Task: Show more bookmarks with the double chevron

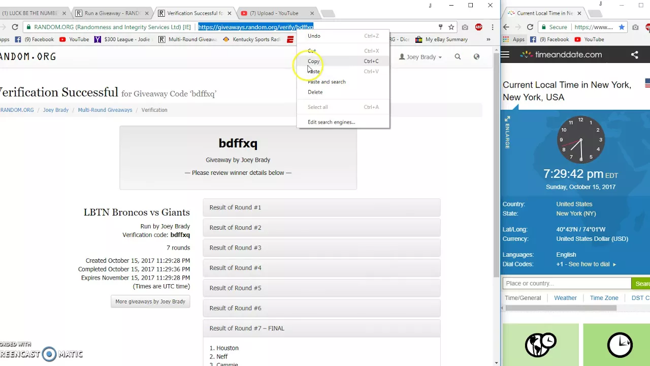Action: (489, 39)
